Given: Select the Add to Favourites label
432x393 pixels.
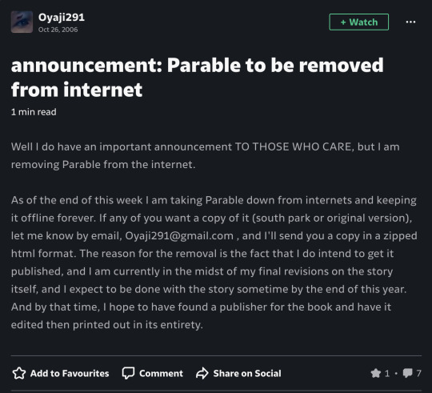Looking at the screenshot, I should 70,374.
